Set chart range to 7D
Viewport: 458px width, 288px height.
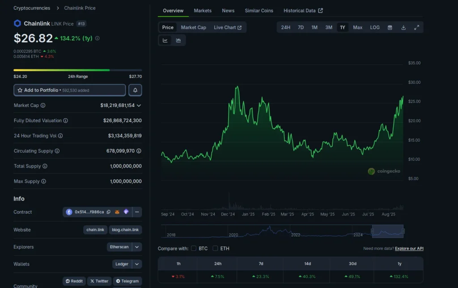[x=301, y=27]
